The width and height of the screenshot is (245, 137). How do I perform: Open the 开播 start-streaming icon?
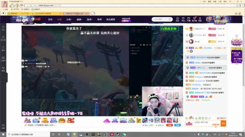(x=189, y=19)
